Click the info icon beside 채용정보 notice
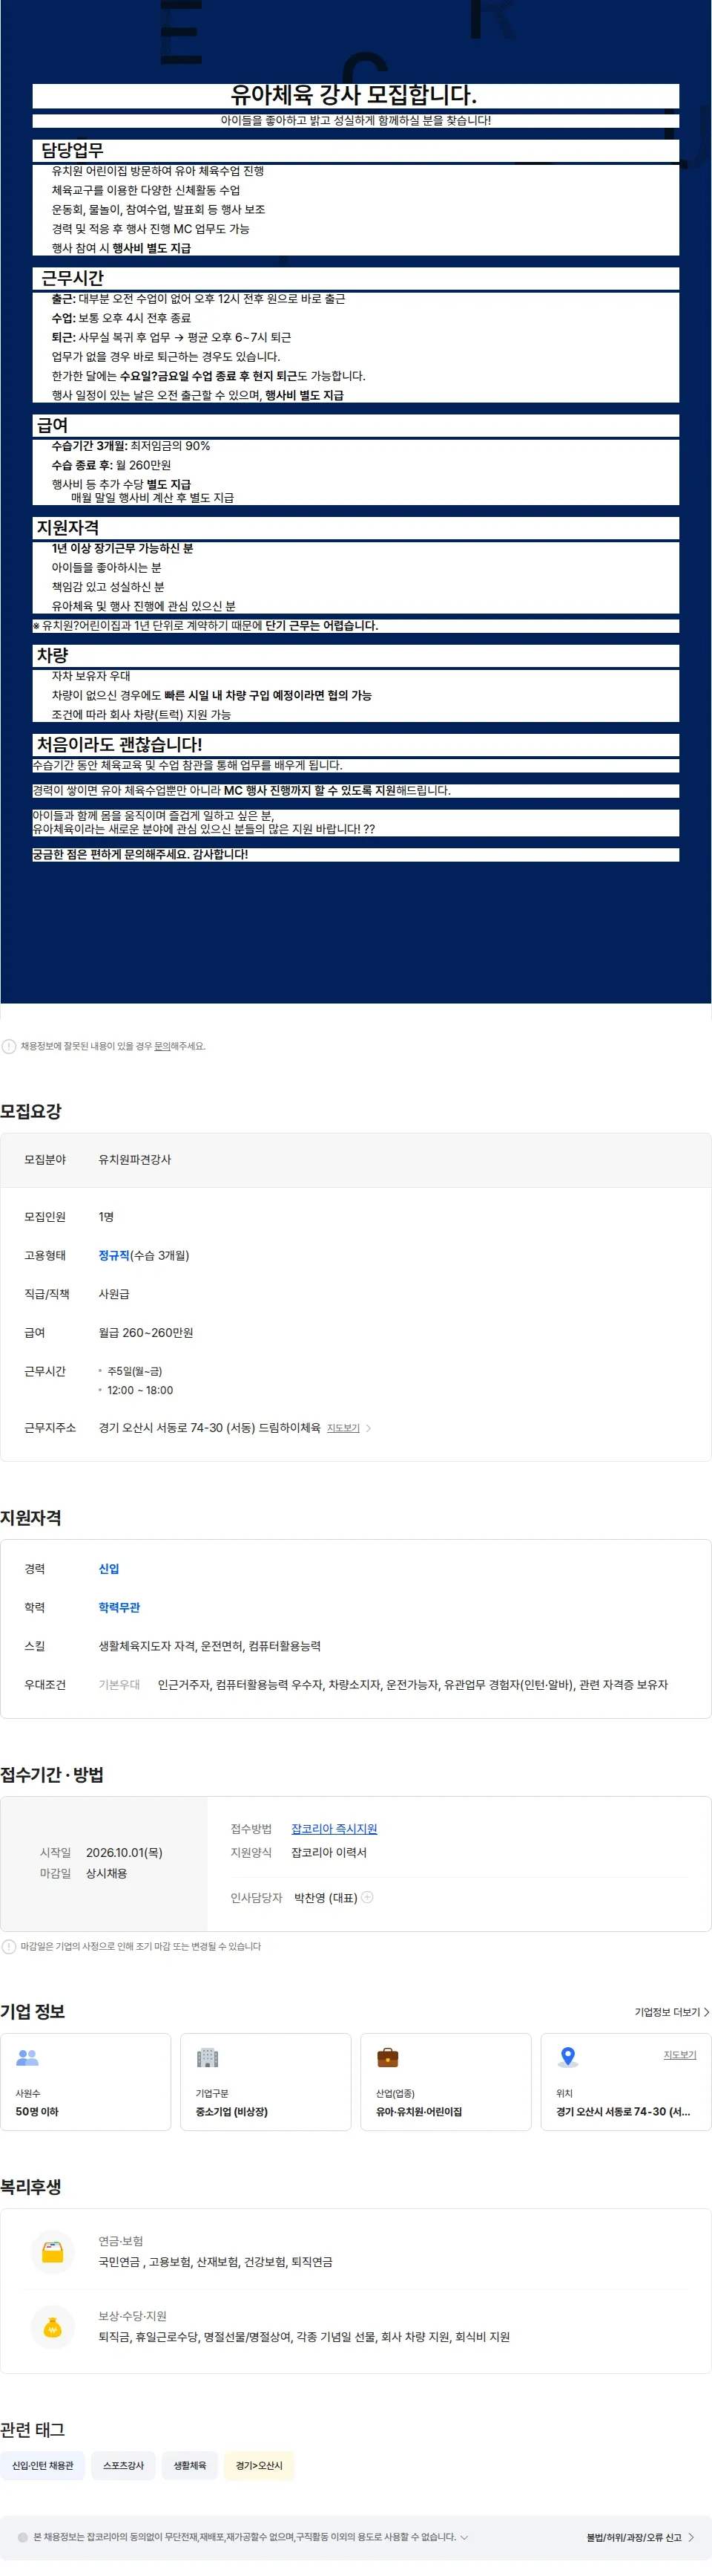712x2576 pixels. coord(9,1046)
